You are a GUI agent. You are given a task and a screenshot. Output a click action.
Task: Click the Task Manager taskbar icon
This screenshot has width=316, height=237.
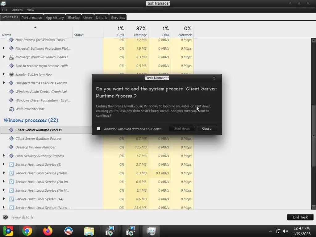pos(151,231)
